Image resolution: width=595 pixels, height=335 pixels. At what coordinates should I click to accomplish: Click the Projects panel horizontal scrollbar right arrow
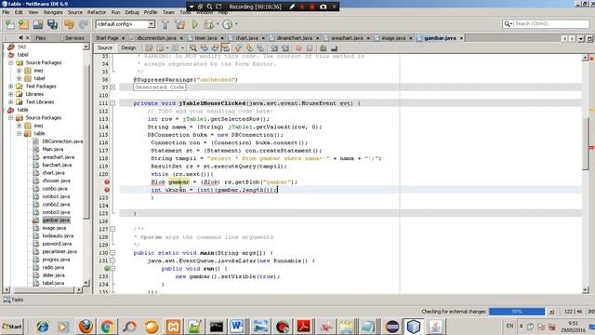[x=78, y=289]
